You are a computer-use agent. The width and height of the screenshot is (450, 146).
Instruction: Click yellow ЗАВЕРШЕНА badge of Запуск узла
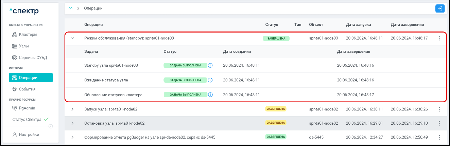[x=276, y=109]
